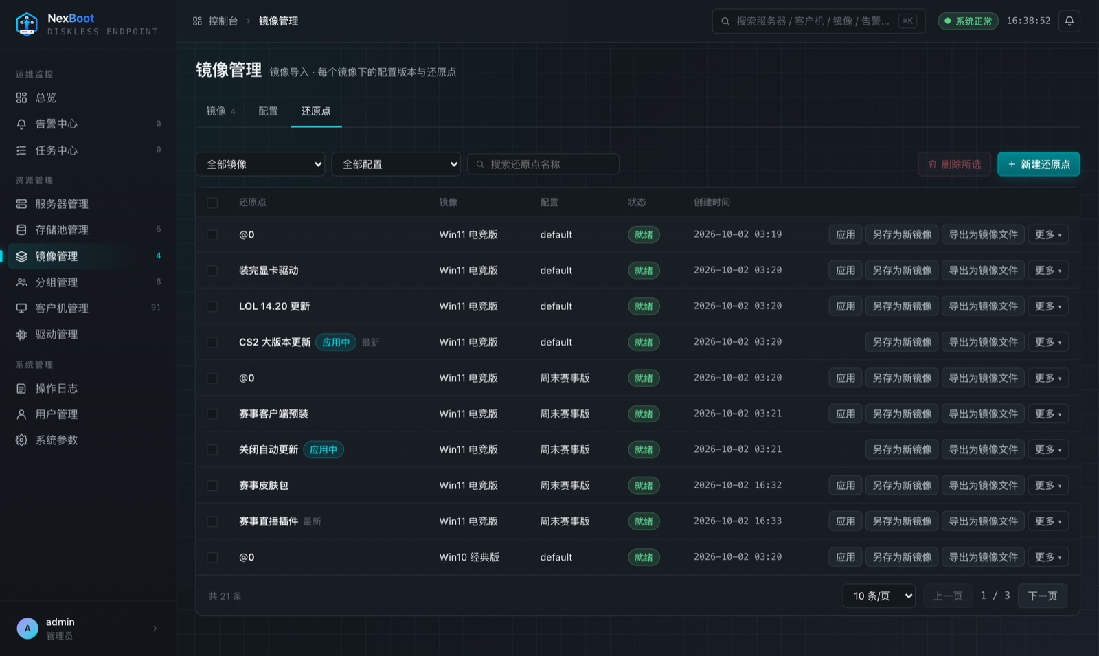
Task: Click 应用 for 装完显卡驱动 row
Action: tap(845, 271)
